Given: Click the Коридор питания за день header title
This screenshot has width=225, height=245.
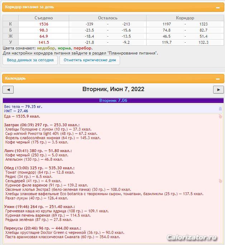Looking at the screenshot, I should point(25,7).
